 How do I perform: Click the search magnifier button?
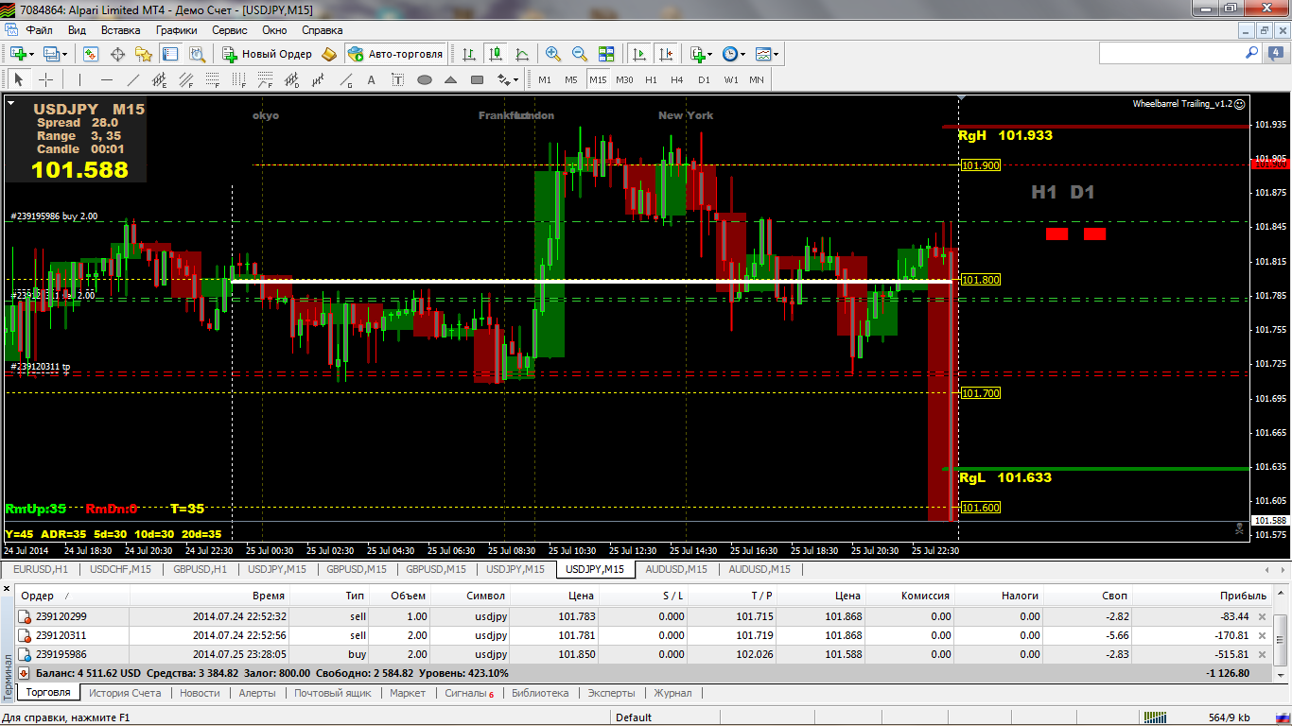pyautogui.click(x=1252, y=54)
